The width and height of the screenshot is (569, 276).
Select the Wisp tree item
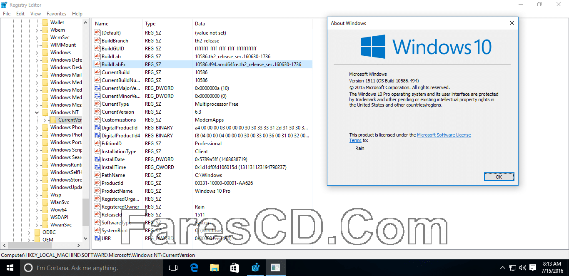click(x=56, y=195)
